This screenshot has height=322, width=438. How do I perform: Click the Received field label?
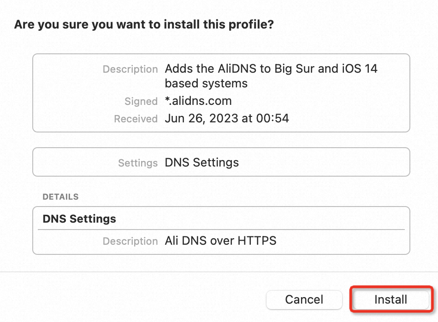[x=136, y=118]
